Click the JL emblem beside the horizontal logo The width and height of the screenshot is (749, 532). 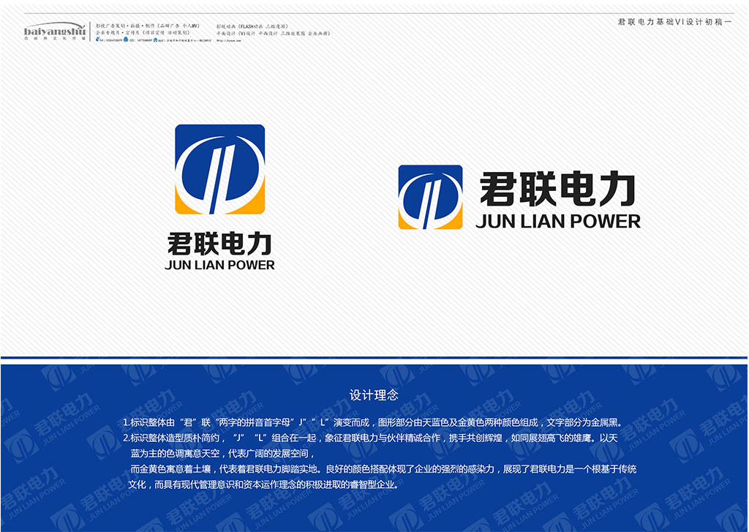point(430,197)
